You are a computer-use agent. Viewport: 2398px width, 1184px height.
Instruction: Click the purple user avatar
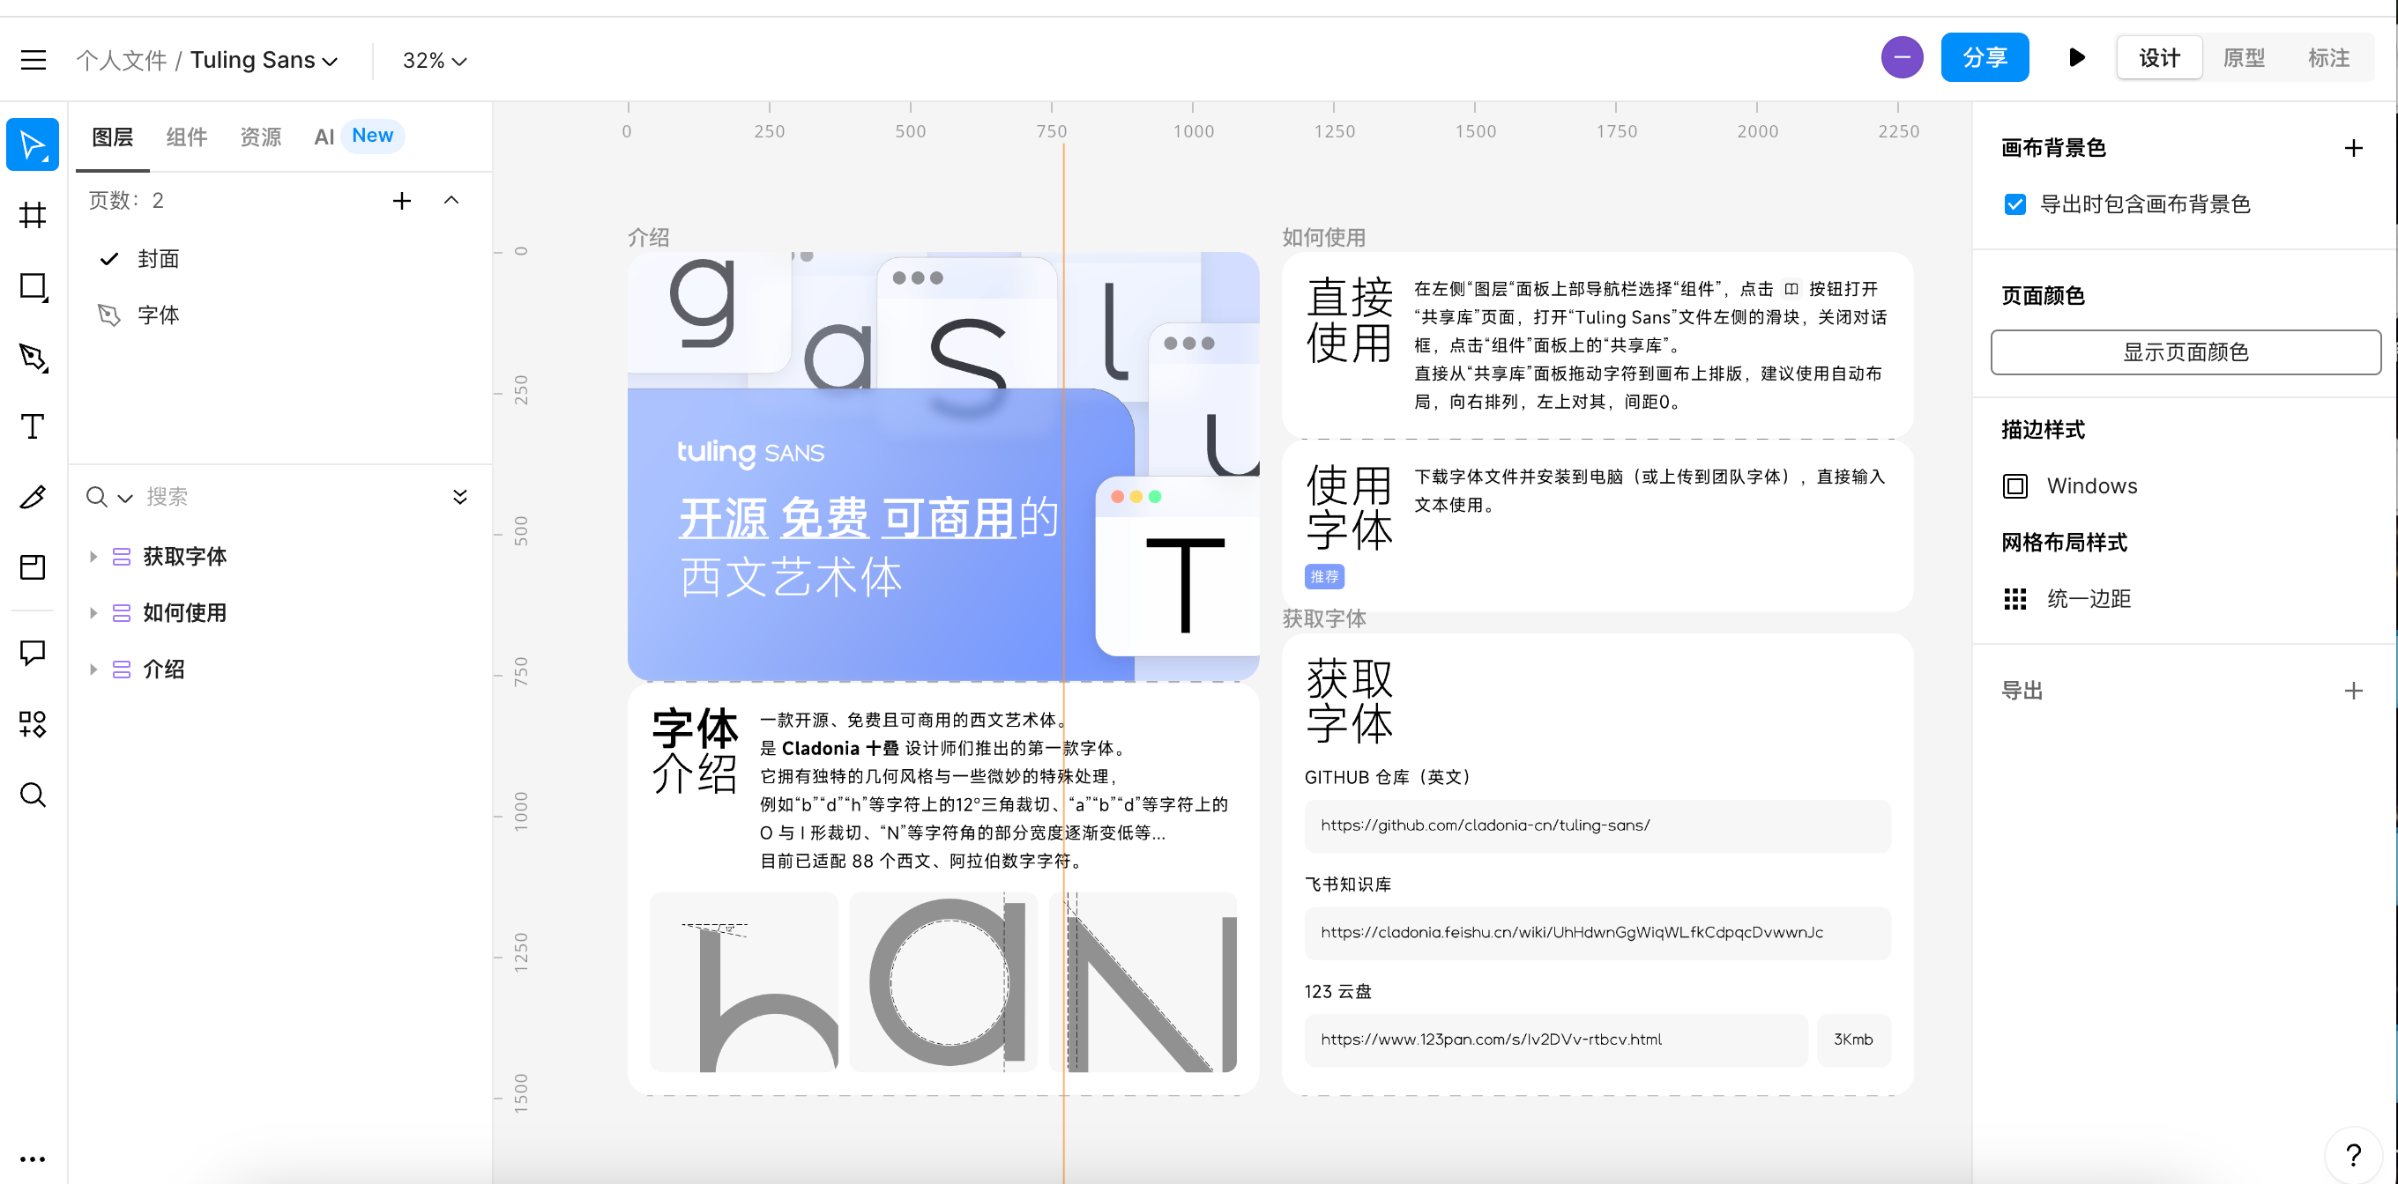(1902, 57)
